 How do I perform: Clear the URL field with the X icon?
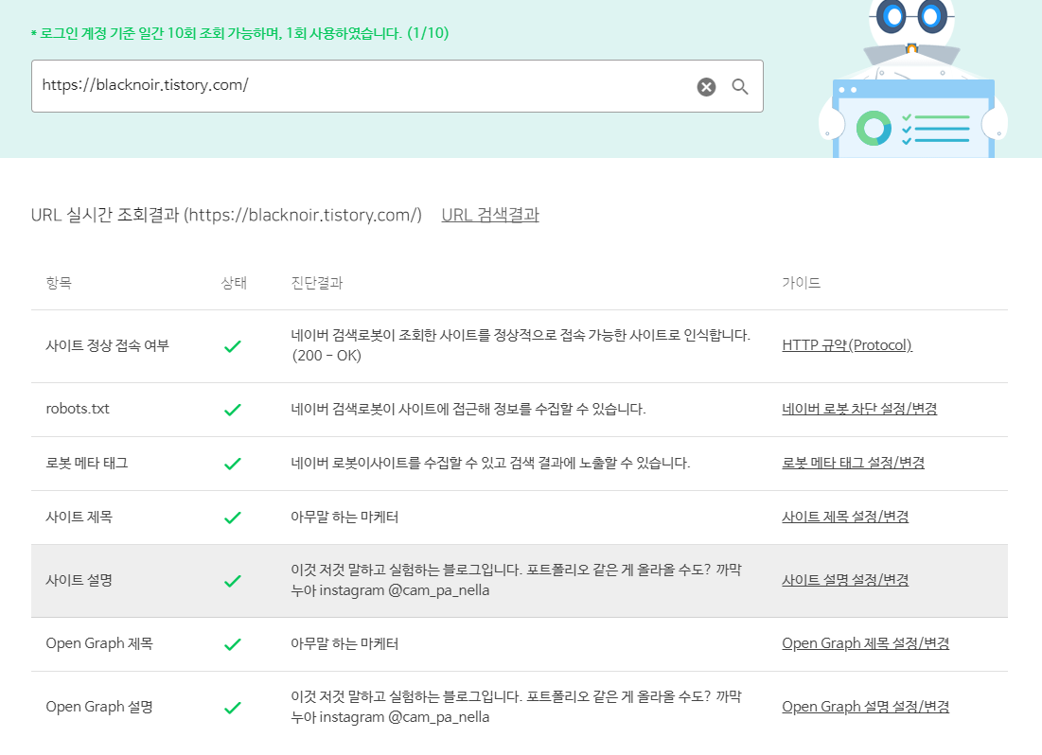pos(706,87)
